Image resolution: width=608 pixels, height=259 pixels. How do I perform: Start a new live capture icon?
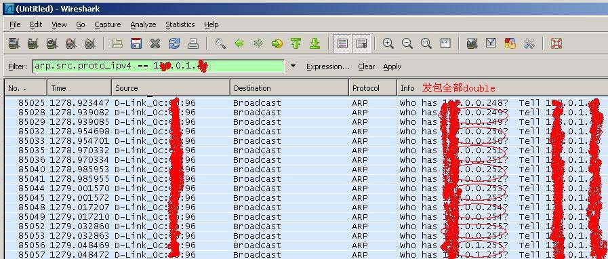[x=52, y=43]
